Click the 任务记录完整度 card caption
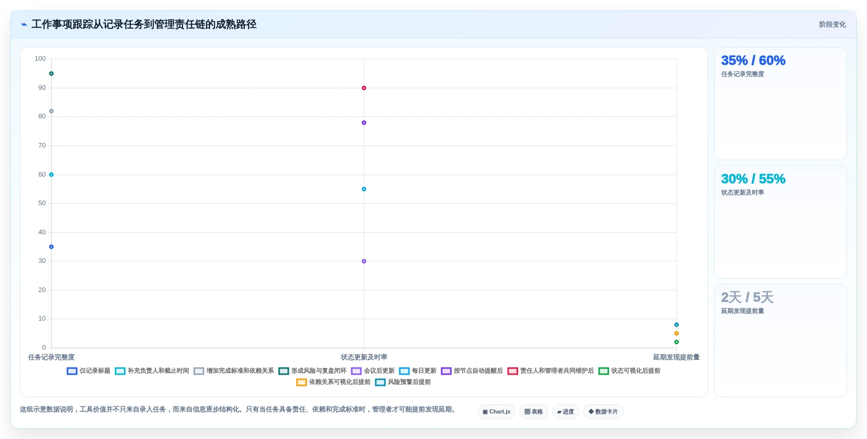Image resolution: width=867 pixels, height=439 pixels. click(742, 74)
